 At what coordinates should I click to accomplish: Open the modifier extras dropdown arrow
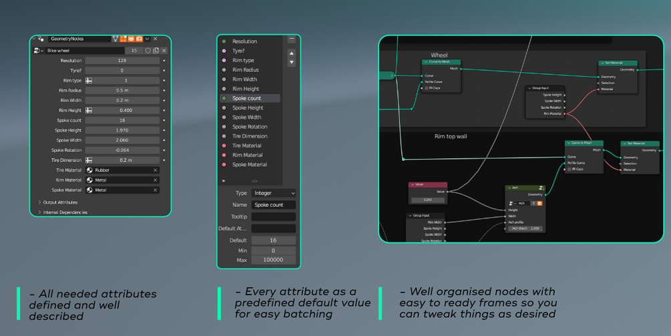(x=147, y=39)
